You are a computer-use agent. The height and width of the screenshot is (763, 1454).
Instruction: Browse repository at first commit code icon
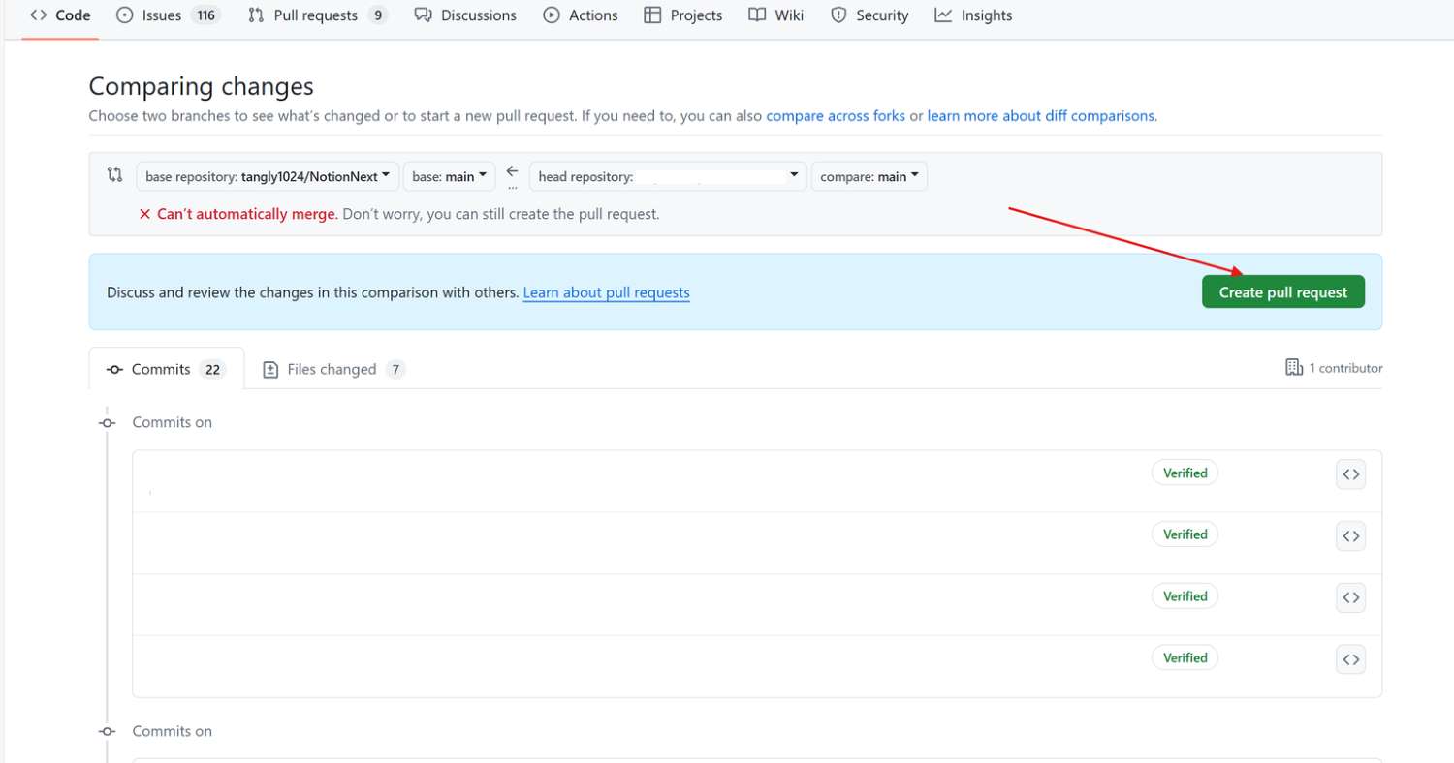(x=1350, y=474)
